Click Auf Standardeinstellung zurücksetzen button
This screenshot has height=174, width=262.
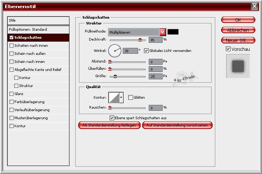(x=177, y=125)
